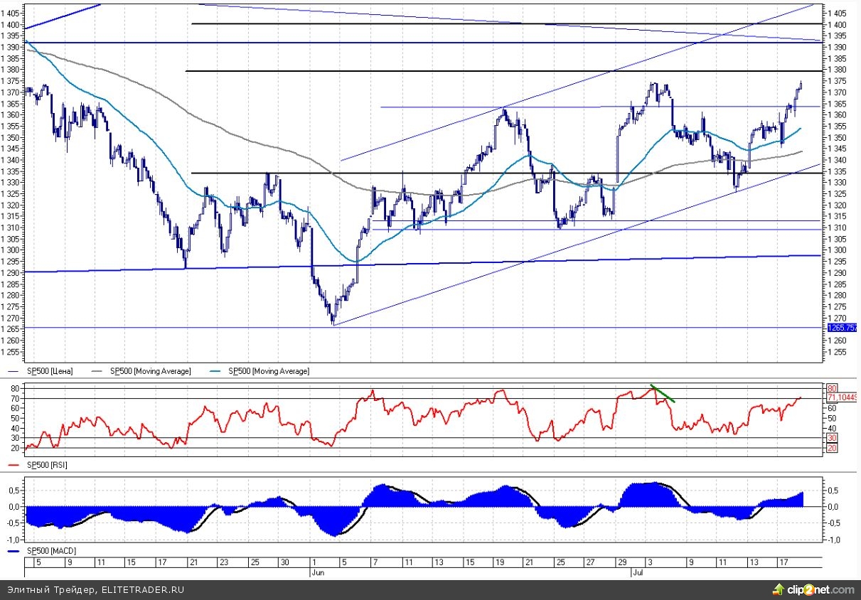Select the black horizontal line at 1380

click(498, 71)
